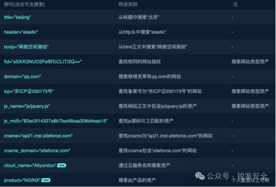
Task: Select the cname ap21.inst.siteforce.com description text
Action: [165, 136]
